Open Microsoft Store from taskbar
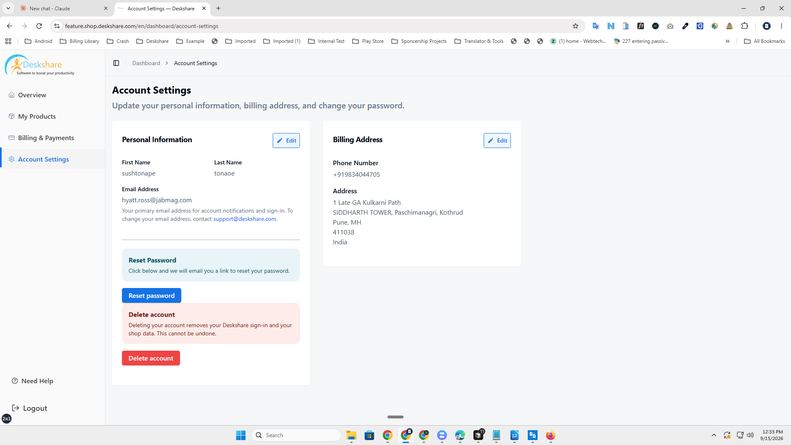This screenshot has width=791, height=445. [x=370, y=435]
